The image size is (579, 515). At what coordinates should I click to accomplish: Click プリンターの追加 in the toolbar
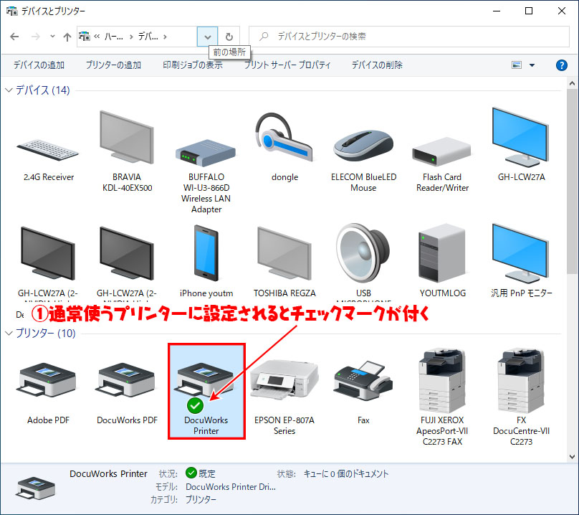(113, 65)
